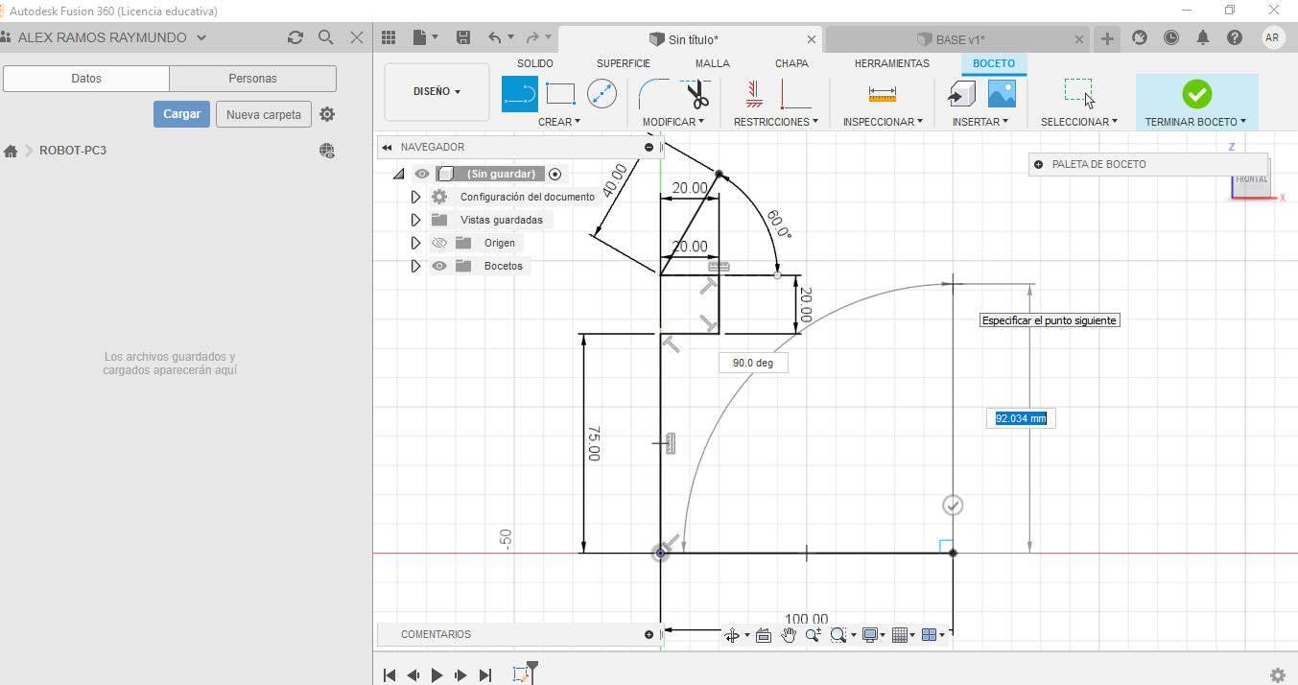Select the Line sketch tool

coord(520,94)
